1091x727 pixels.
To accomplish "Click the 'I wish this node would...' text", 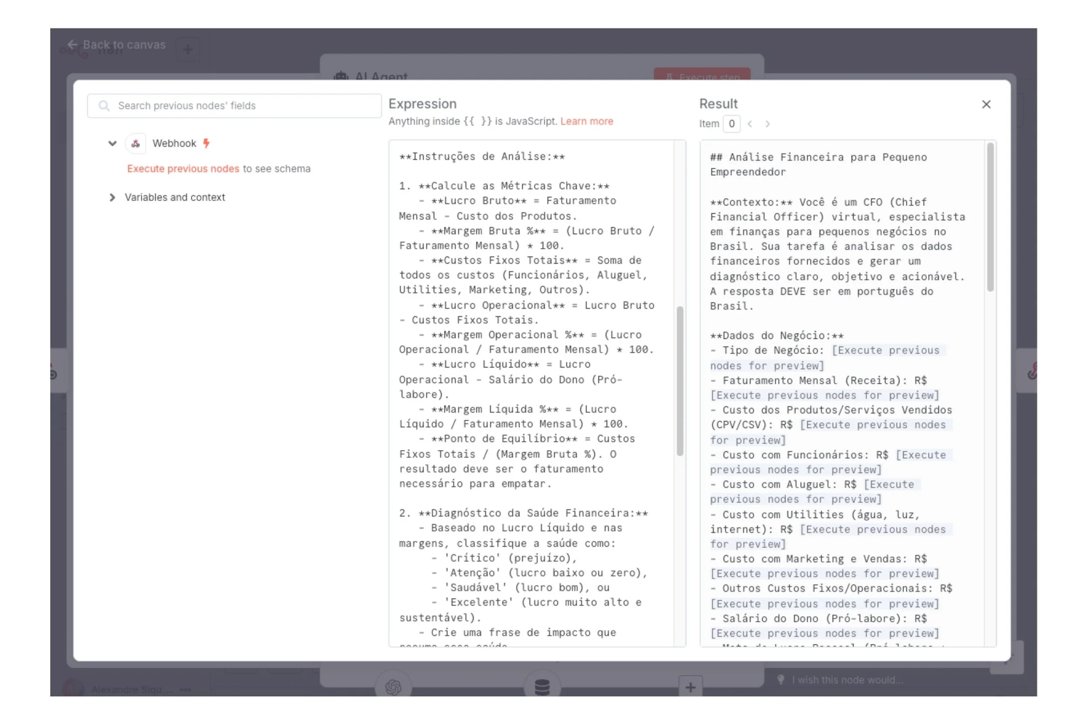I will click(x=847, y=680).
